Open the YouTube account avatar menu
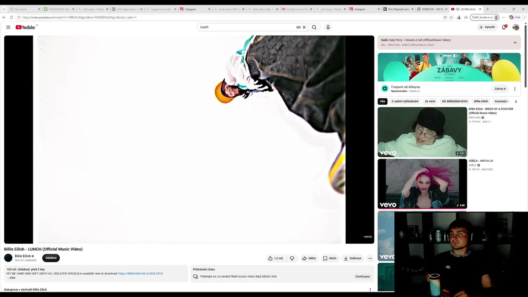 click(516, 27)
